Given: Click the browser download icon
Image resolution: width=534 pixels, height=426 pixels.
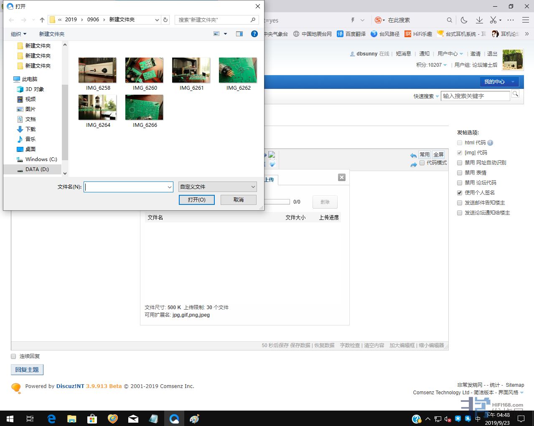Looking at the screenshot, I should [x=479, y=20].
